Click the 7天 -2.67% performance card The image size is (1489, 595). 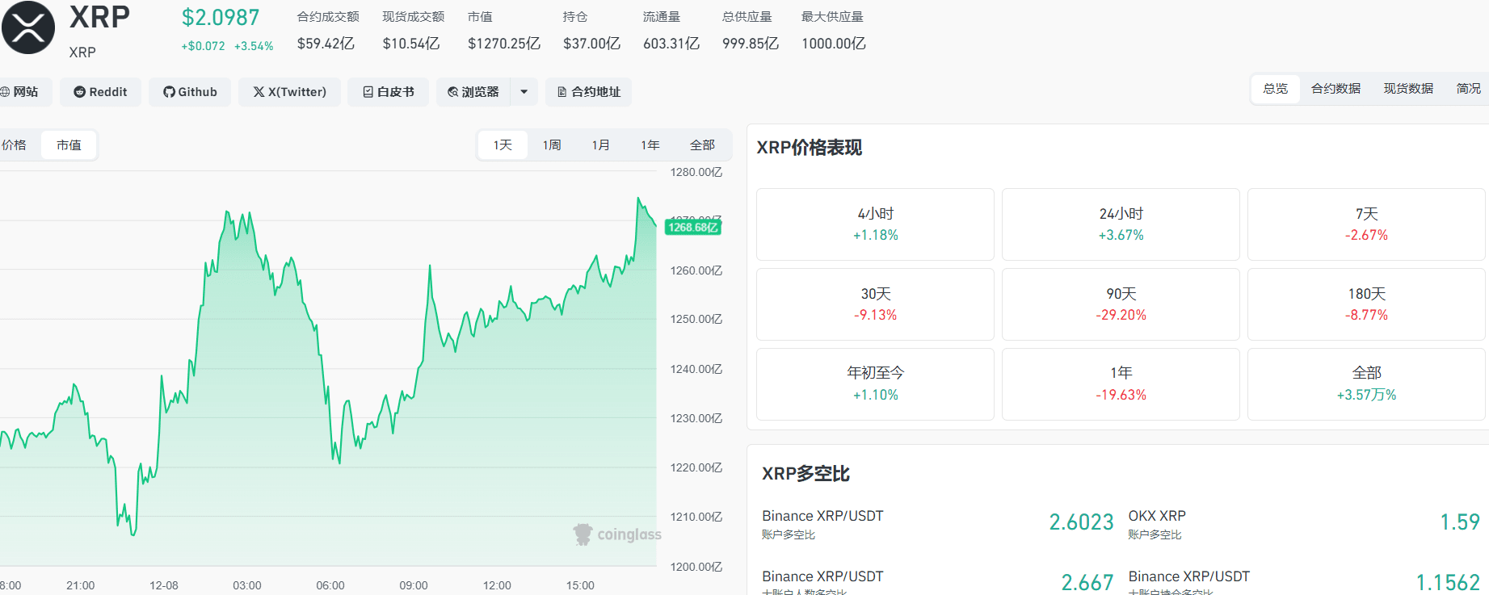tap(1366, 224)
